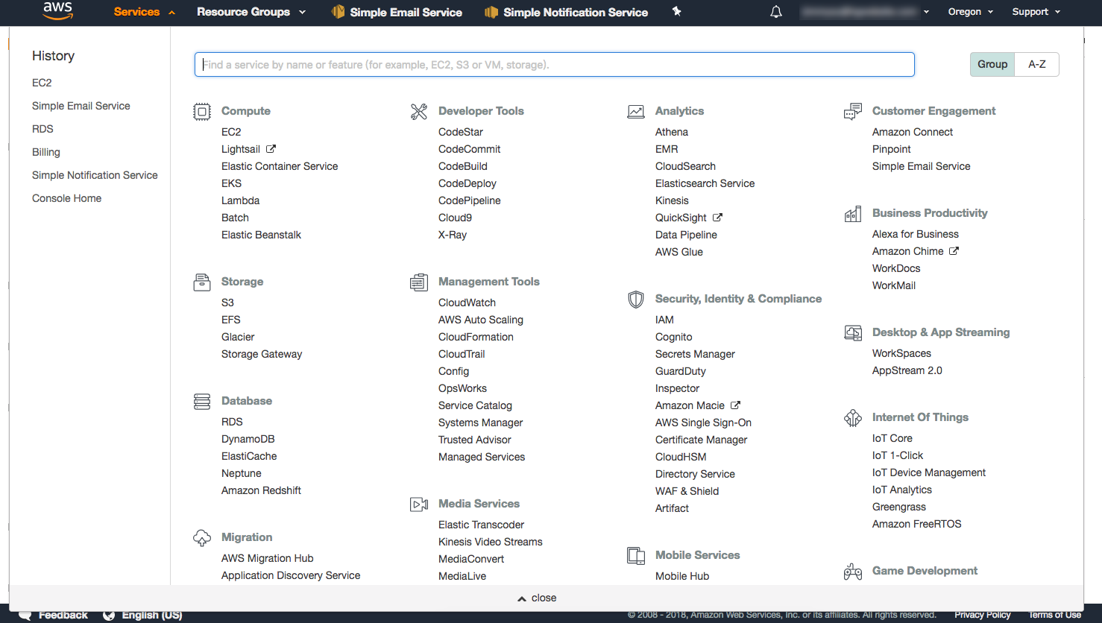Switch service list to A-Z view
The height and width of the screenshot is (623, 1102).
coord(1036,64)
